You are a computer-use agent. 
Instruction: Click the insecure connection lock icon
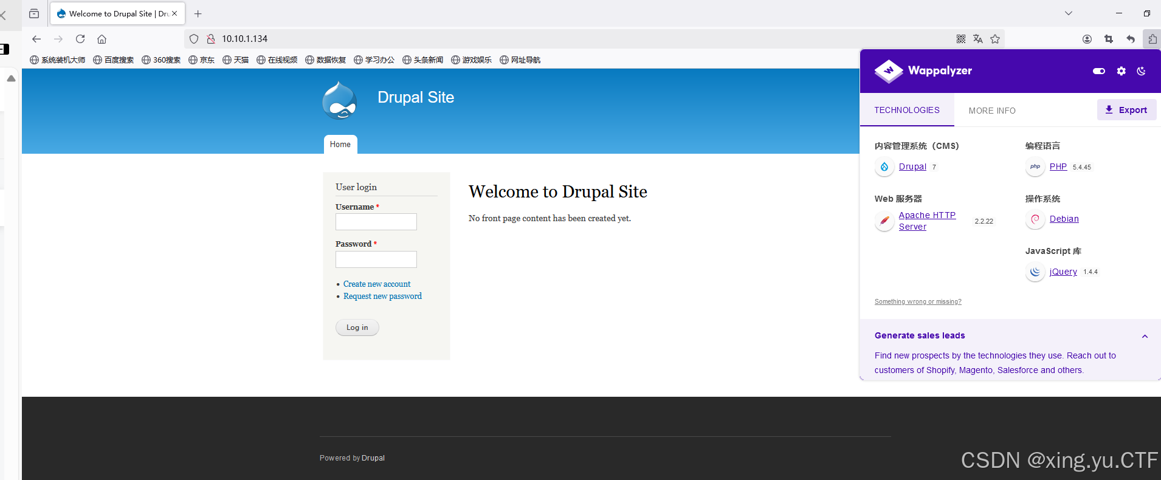[211, 39]
